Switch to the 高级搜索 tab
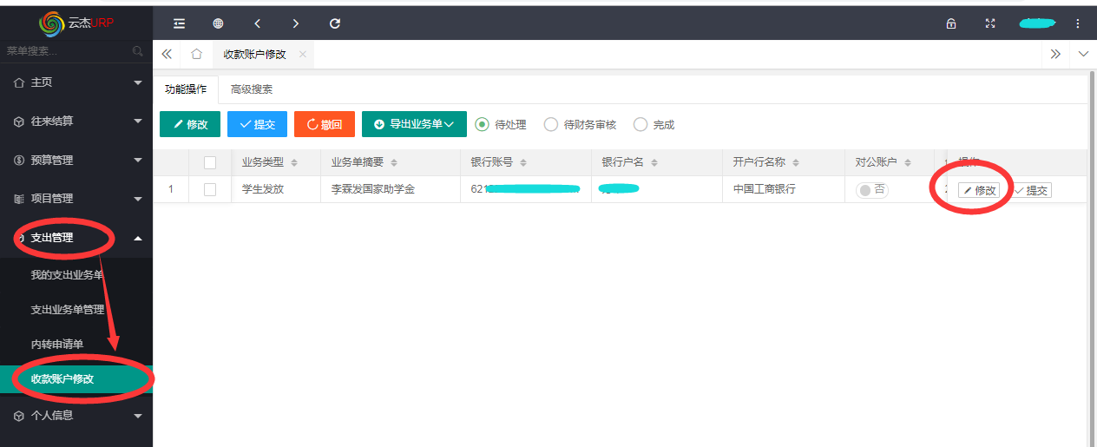 (x=251, y=89)
